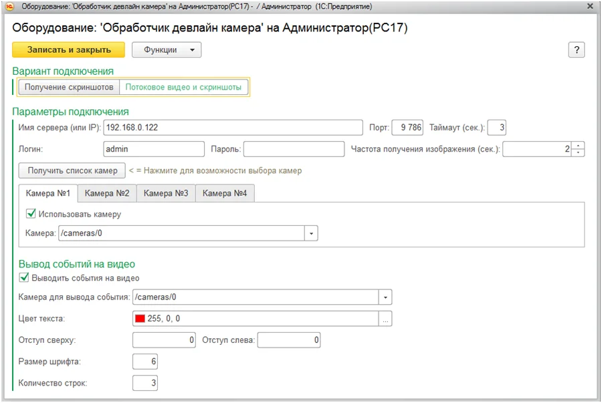
Task: Click the 1C app icon in title bar
Action: pos(9,7)
